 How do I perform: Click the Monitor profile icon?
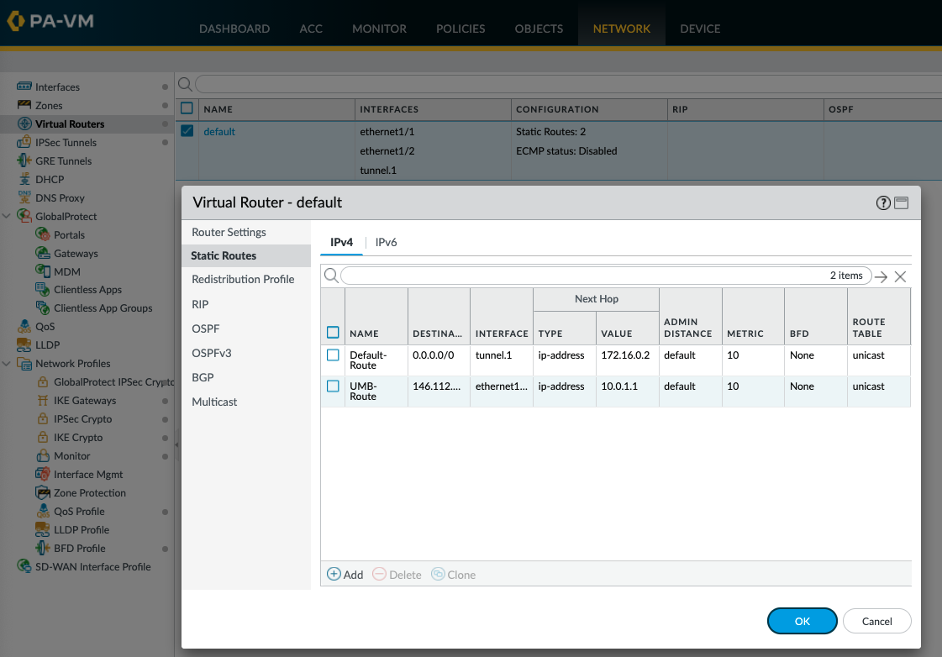43,456
